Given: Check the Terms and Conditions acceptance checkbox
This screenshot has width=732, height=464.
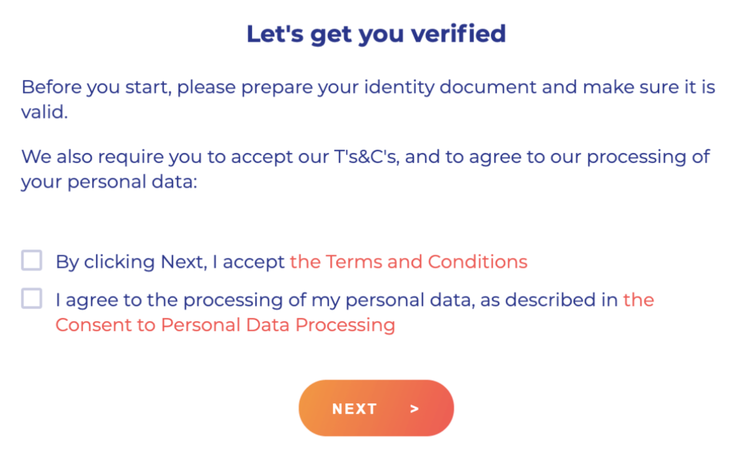Looking at the screenshot, I should click(x=32, y=261).
